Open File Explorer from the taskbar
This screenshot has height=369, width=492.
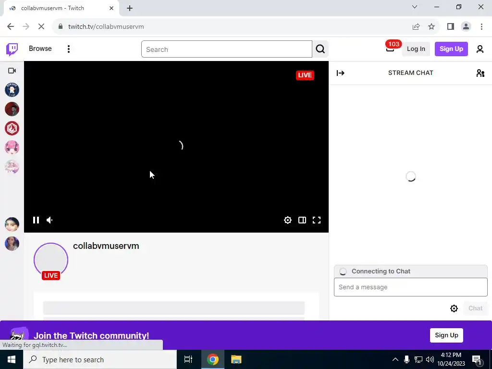point(236,359)
